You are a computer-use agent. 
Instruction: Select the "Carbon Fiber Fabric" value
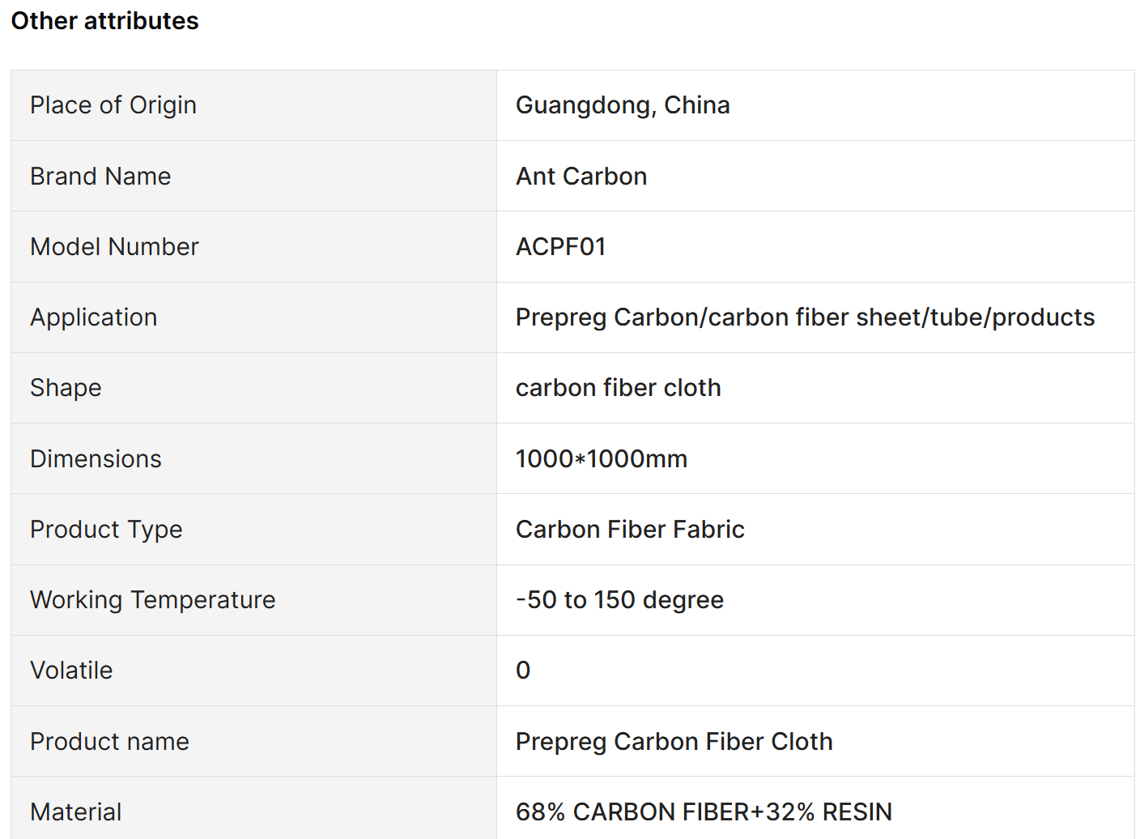point(630,530)
